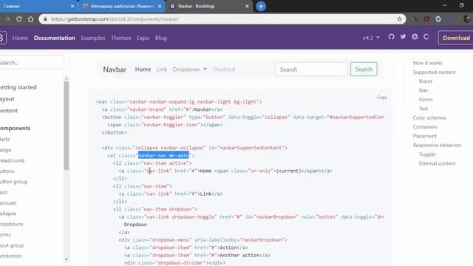Open Breadcrumb in the components list
Screen dimensions: 473x266
[x=12, y=160]
